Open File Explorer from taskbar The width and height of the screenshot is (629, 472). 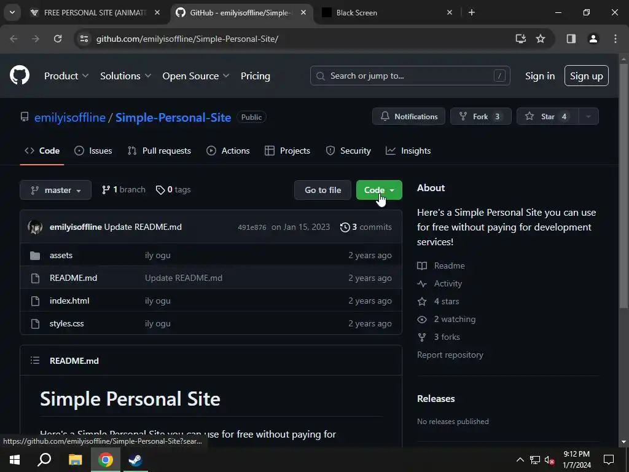(x=75, y=460)
